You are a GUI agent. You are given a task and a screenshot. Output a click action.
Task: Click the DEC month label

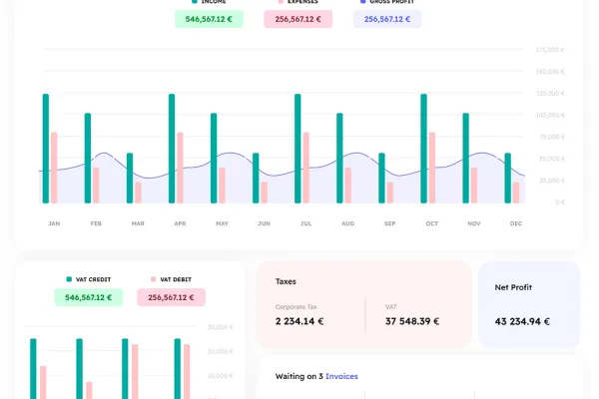point(516,223)
